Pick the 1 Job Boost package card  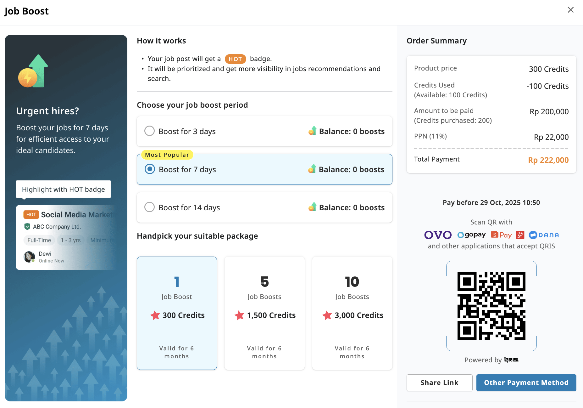pos(177,313)
